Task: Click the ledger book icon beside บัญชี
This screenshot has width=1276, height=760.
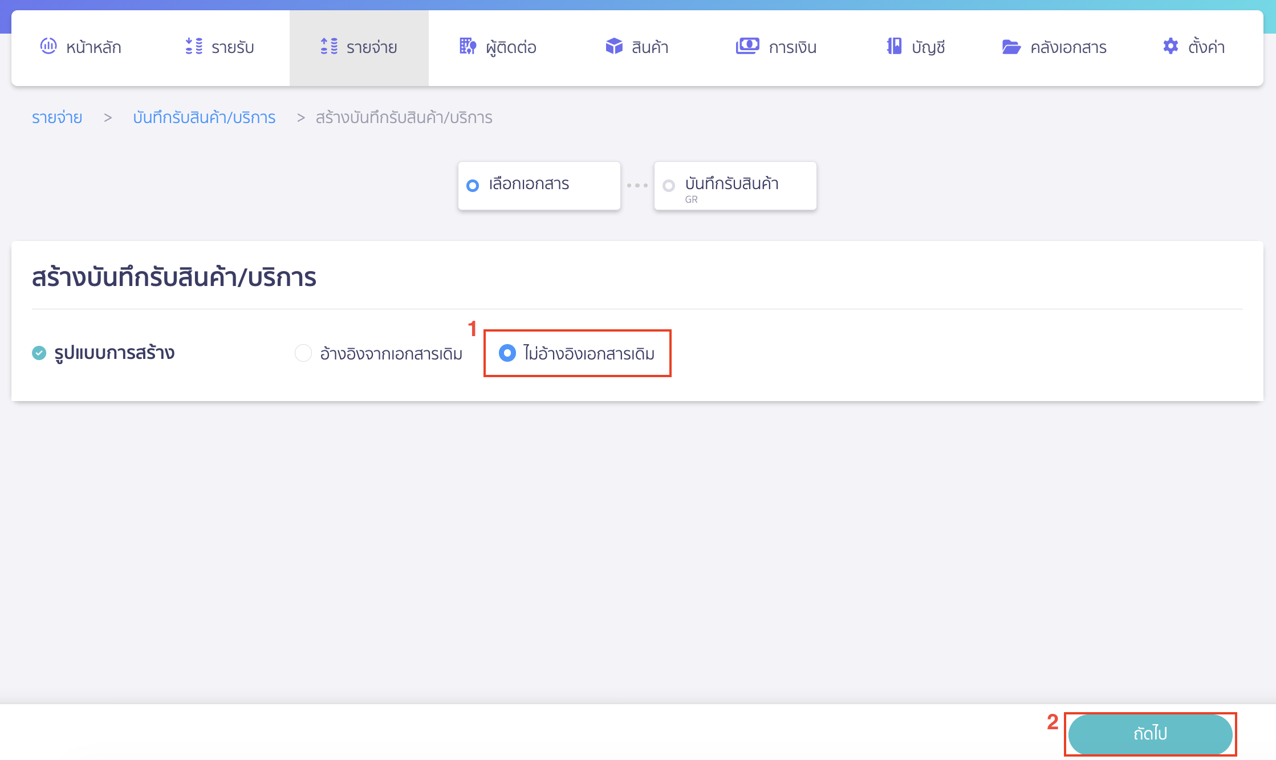Action: [x=894, y=46]
